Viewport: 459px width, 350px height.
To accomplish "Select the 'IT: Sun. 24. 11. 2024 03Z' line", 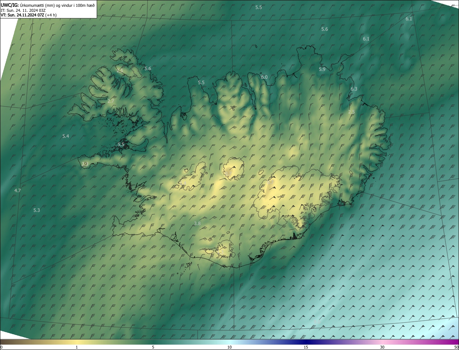I will tap(23, 10).
